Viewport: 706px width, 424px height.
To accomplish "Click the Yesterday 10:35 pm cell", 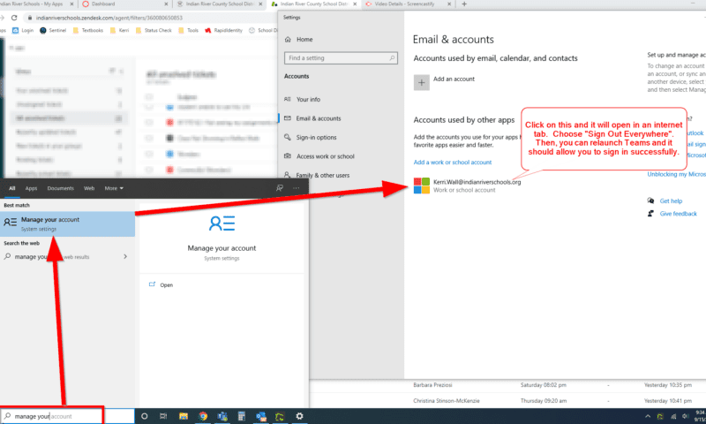I will 668,385.
